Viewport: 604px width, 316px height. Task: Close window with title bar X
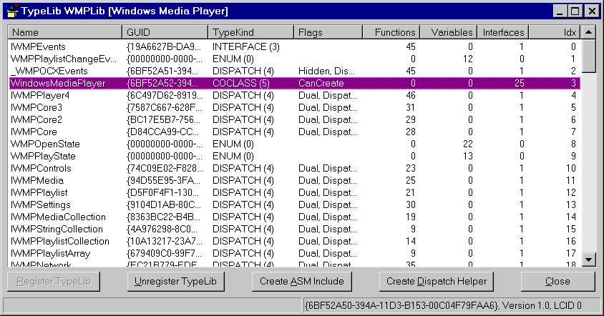(592, 11)
